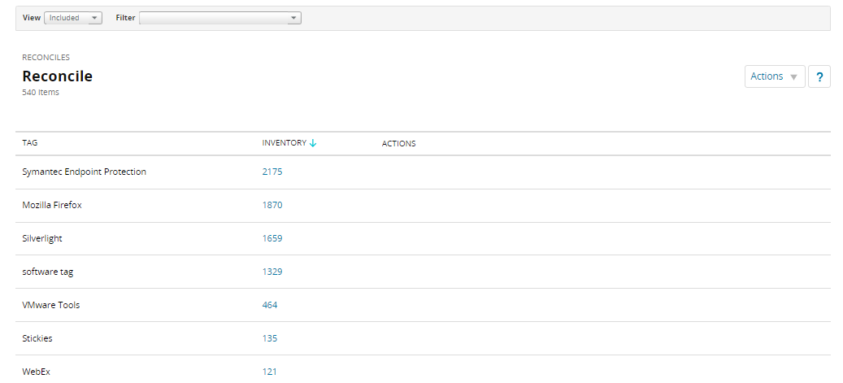The width and height of the screenshot is (843, 383).
Task: Open Stickies inventory count 135
Action: click(270, 339)
